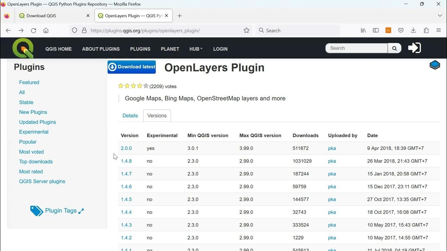Viewport: 447px width, 251px height.
Task: Click the LOGIN menu item
Action: pos(220,49)
